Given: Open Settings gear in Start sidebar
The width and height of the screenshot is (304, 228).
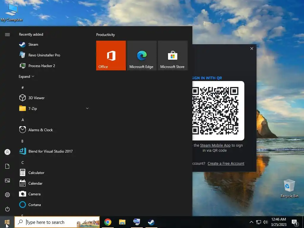Looking at the screenshot, I should click(x=7, y=195).
